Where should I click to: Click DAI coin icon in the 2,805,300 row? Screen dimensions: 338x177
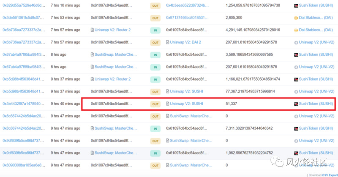296,18
